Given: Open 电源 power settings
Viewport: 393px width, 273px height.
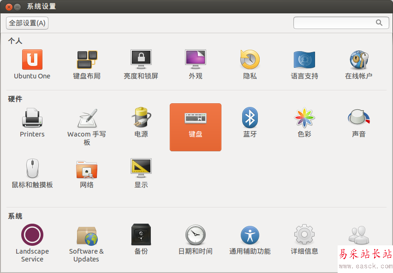Looking at the screenshot, I should point(141,123).
